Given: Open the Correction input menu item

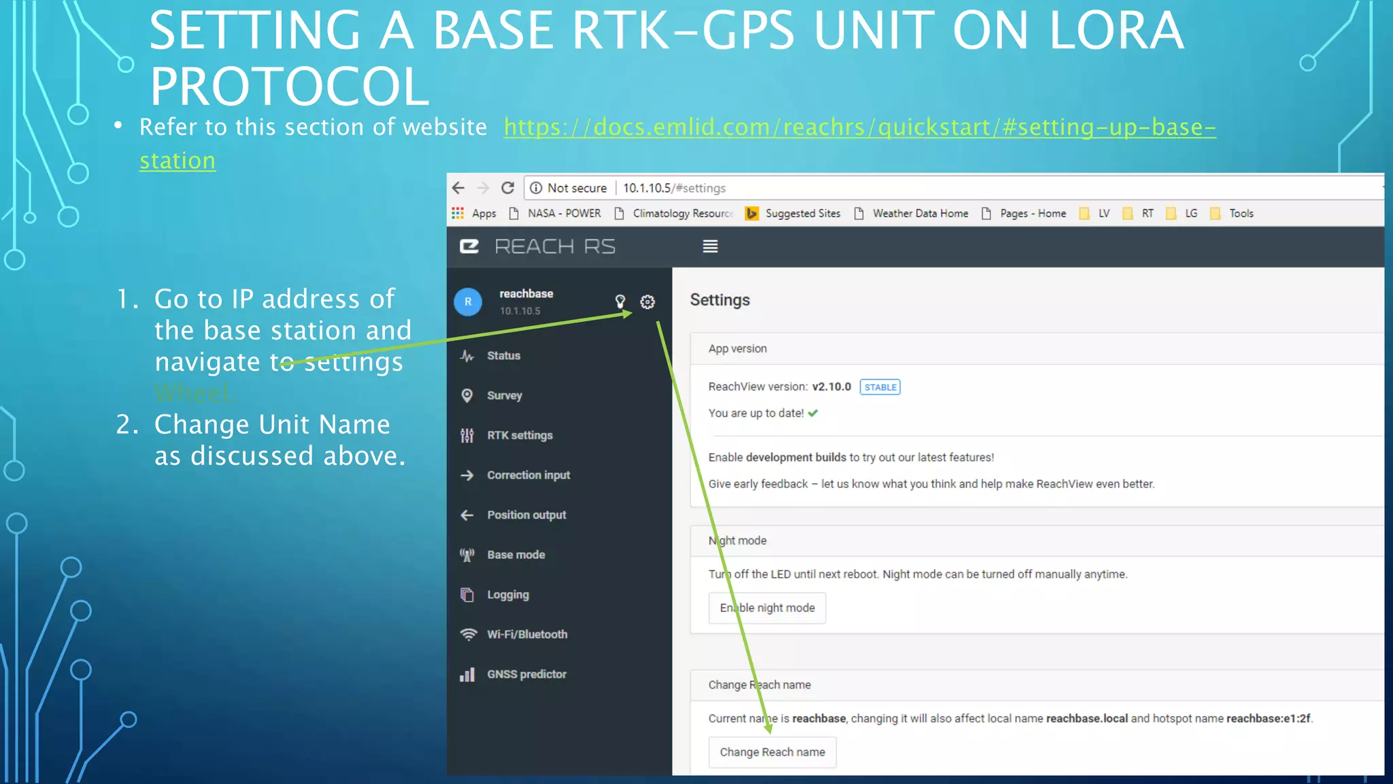Looking at the screenshot, I should 528,475.
